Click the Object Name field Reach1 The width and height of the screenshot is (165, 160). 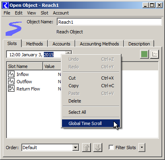click(x=109, y=22)
